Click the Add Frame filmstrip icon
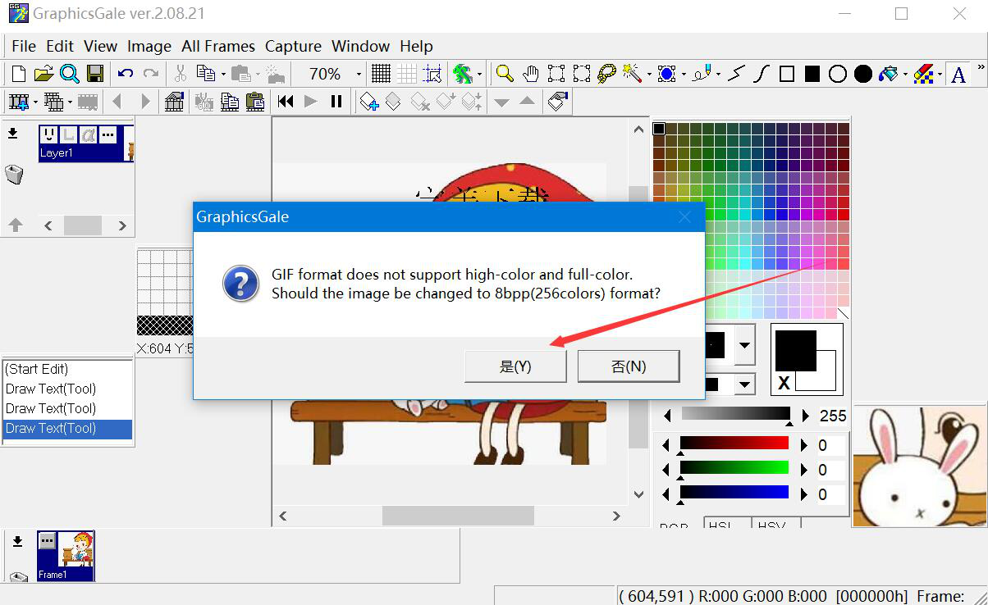Screen dimensions: 988x605 (18, 102)
